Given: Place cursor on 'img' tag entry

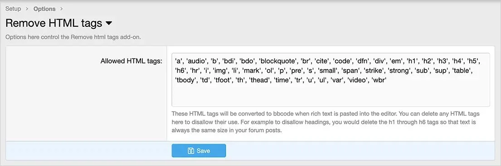Looking at the screenshot, I should [220, 70].
